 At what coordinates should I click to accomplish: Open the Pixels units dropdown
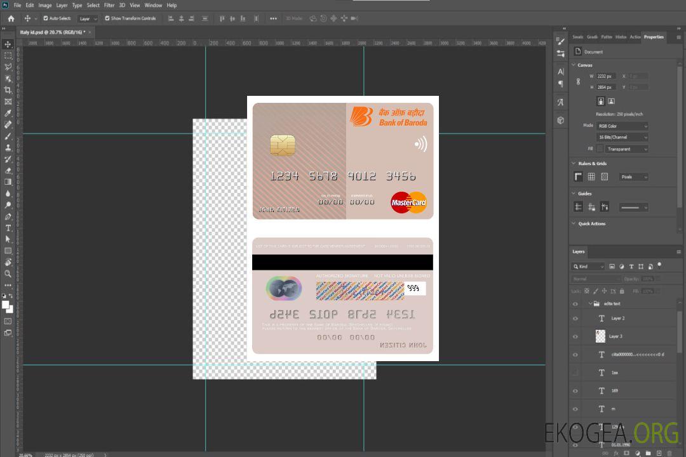(633, 177)
